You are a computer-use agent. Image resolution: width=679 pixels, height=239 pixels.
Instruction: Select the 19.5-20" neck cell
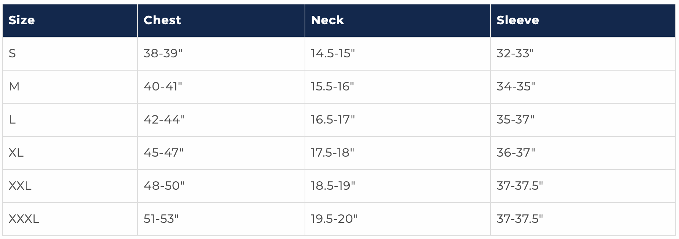(x=334, y=219)
